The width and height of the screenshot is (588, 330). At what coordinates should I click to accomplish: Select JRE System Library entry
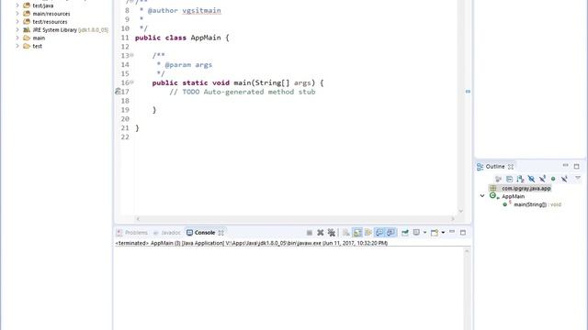pyautogui.click(x=70, y=30)
